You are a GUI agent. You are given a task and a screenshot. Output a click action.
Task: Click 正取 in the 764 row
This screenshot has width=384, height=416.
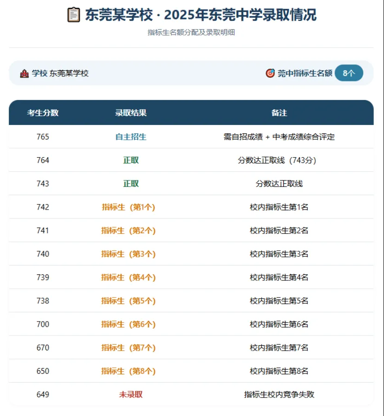click(131, 160)
